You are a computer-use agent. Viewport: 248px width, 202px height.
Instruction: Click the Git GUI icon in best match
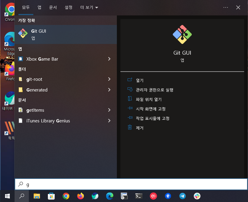(23, 33)
